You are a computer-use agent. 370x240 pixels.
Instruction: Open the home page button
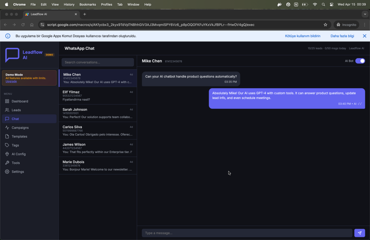(32, 25)
